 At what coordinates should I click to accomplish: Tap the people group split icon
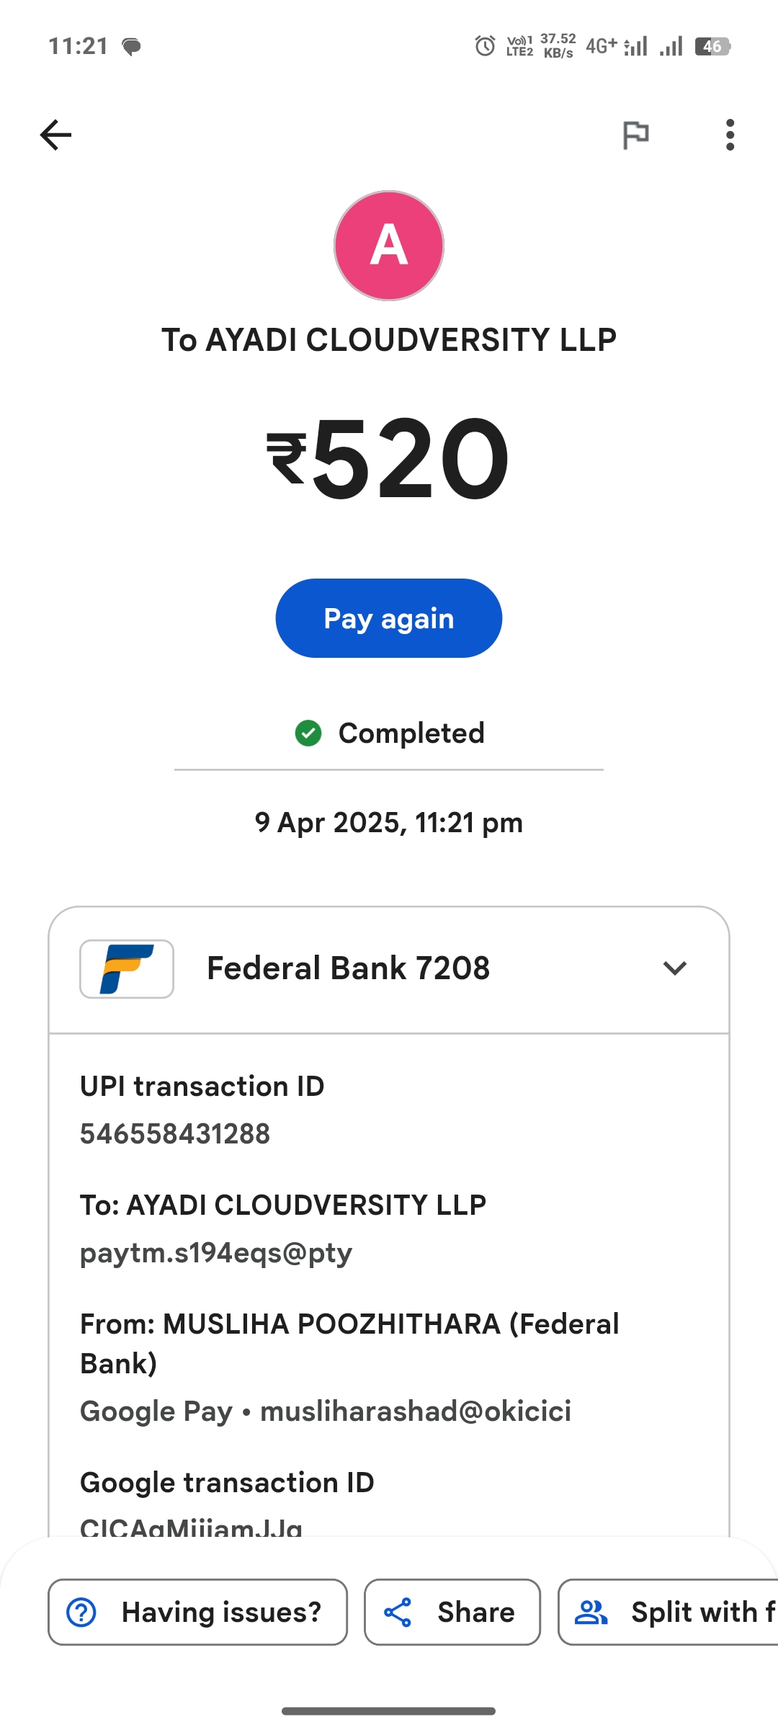coord(591,1613)
